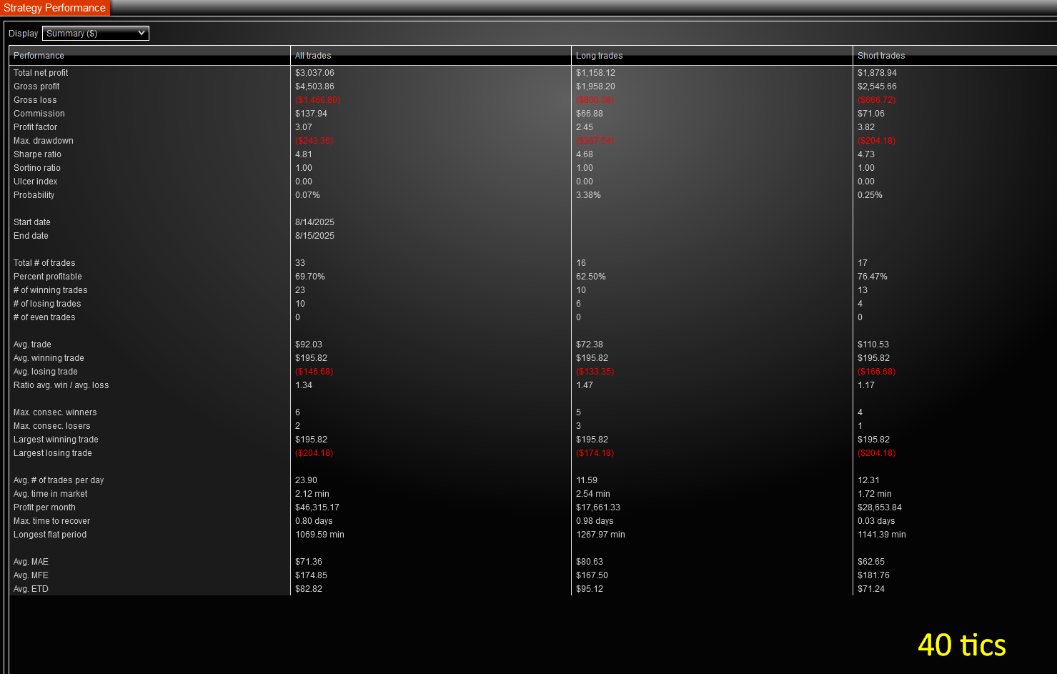1057x674 pixels.
Task: Select the Total net profit row label
Action: pyautogui.click(x=41, y=73)
